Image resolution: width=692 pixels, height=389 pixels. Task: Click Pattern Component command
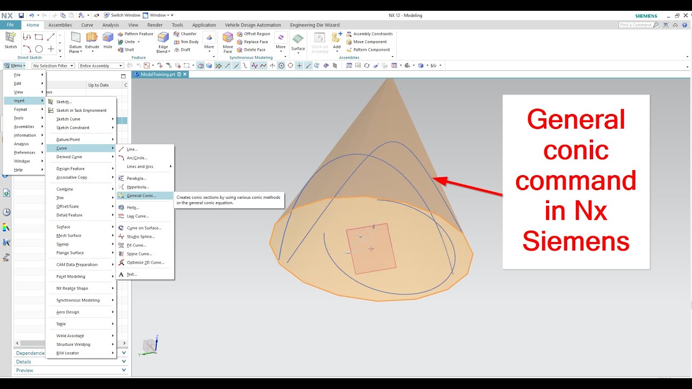point(368,50)
